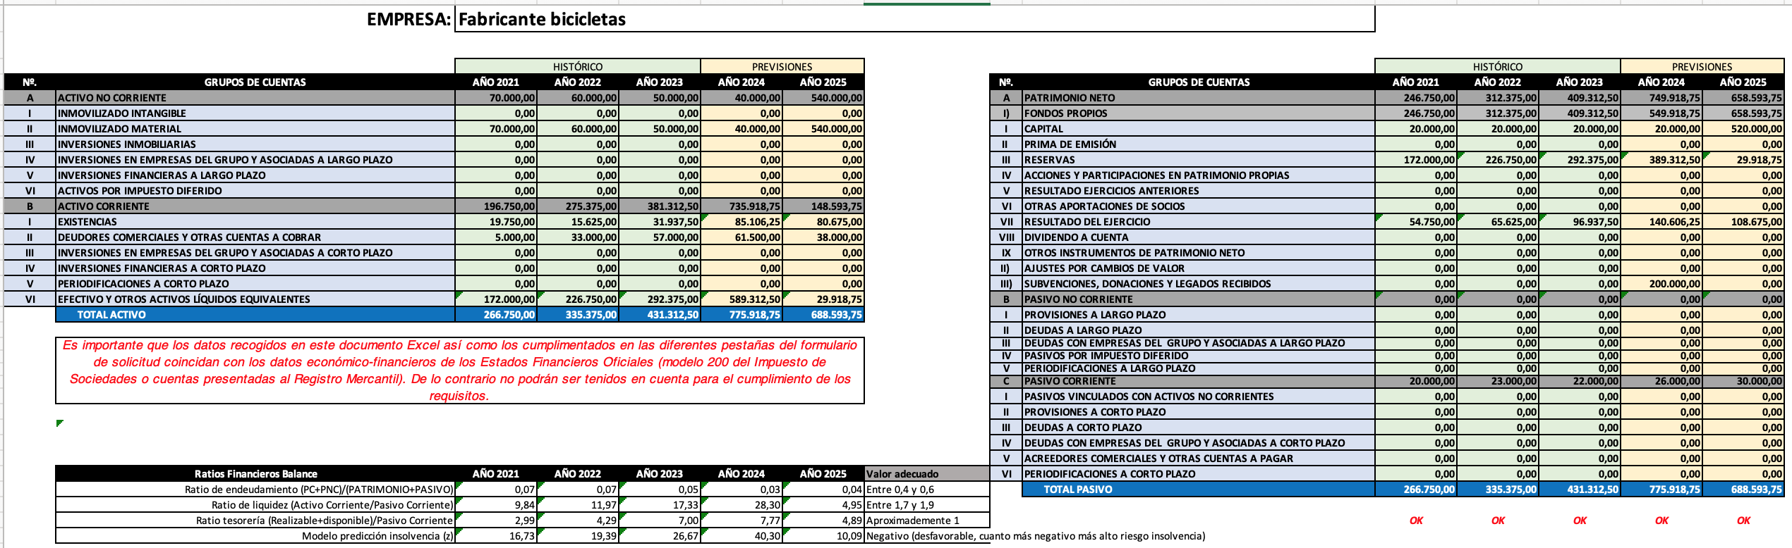Click the TOTAL PASIVO label cell

pos(1198,490)
